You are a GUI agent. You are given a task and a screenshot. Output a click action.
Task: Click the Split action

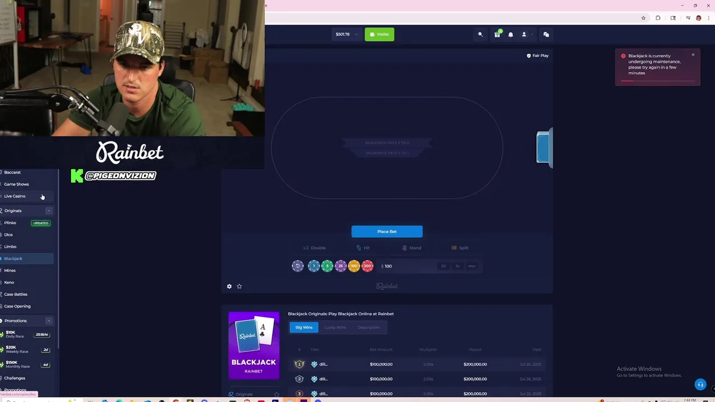click(460, 248)
